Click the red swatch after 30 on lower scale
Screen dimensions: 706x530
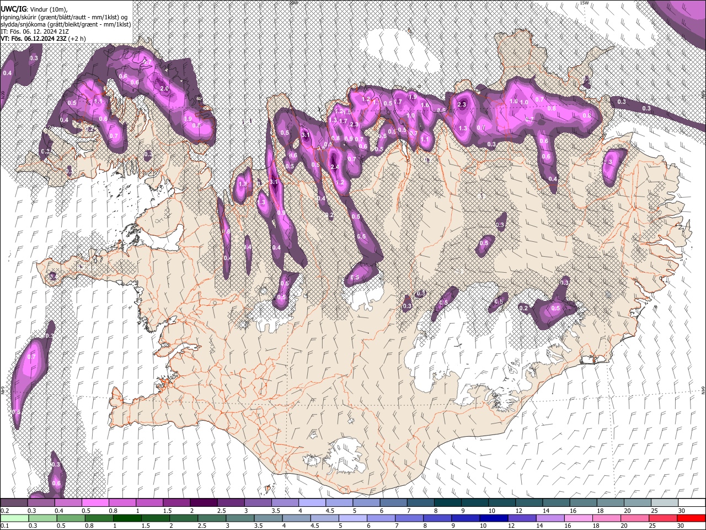tap(691, 518)
